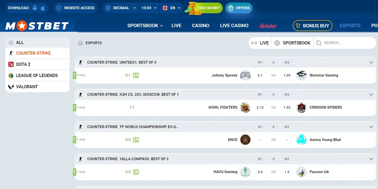The width and height of the screenshot is (378, 189).
Task: Download the Android app via robot icon
Action: click(x=35, y=8)
